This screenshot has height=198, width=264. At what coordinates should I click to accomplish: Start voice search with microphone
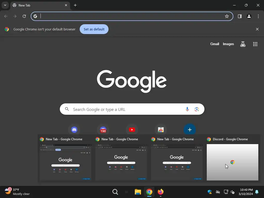click(x=187, y=109)
